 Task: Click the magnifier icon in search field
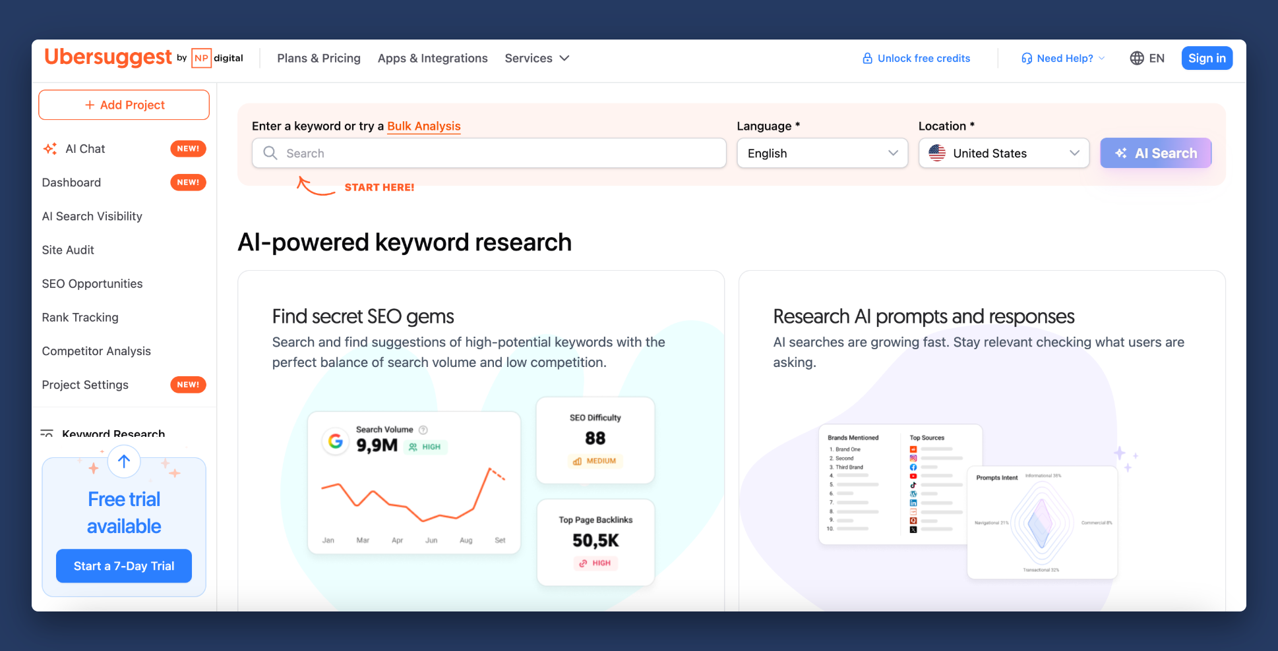point(270,153)
